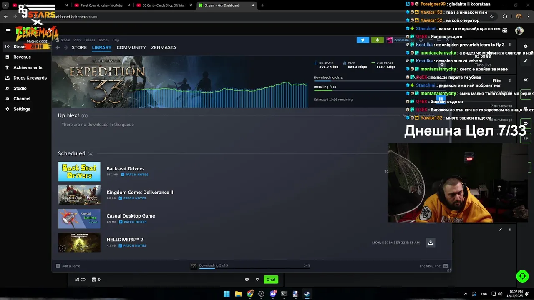Click the info icon in the Kick right sidebar
This screenshot has width=534, height=300.
pyautogui.click(x=526, y=46)
